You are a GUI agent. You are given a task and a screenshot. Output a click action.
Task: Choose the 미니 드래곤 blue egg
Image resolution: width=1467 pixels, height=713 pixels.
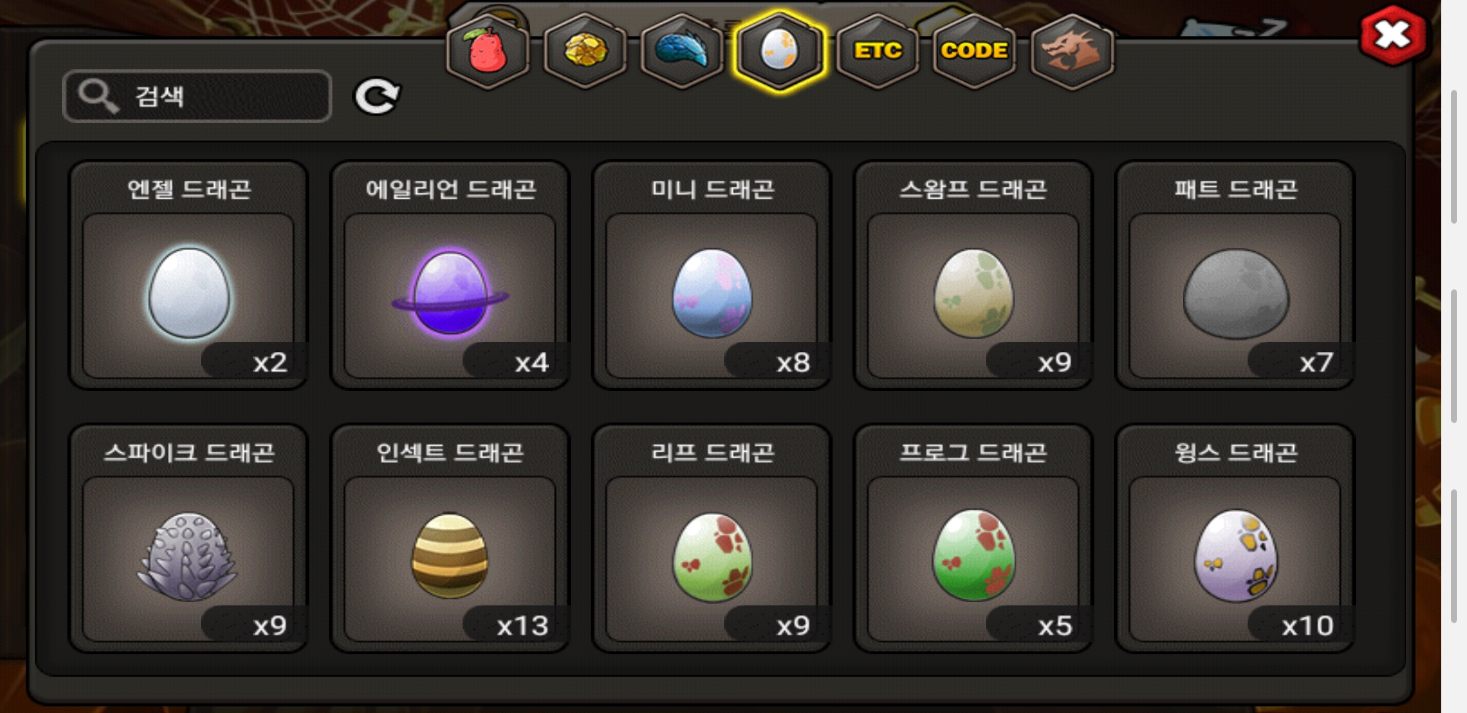pyautogui.click(x=712, y=275)
